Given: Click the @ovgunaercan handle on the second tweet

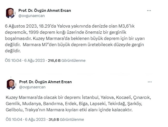Looking at the screenshot, I should pyautogui.click(x=32, y=87).
